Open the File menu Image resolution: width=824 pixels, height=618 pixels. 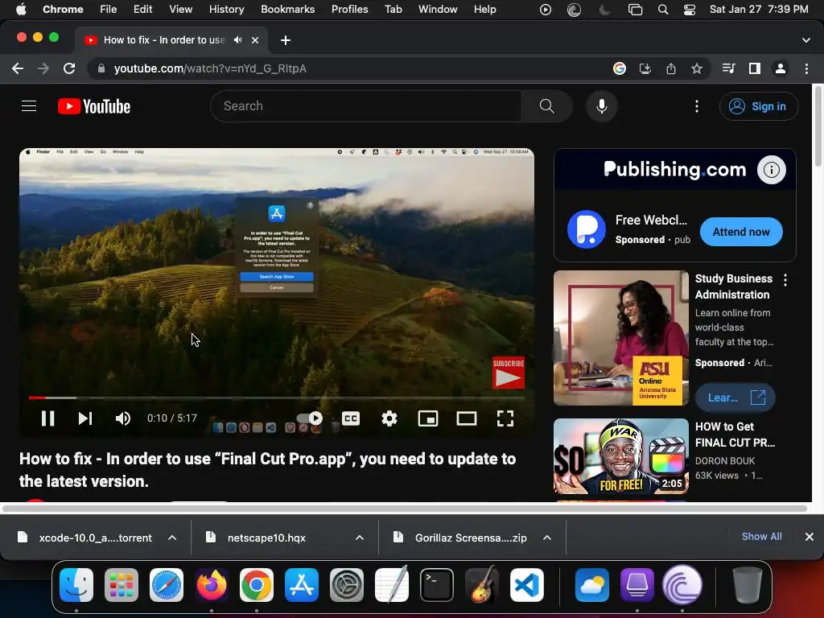(109, 9)
